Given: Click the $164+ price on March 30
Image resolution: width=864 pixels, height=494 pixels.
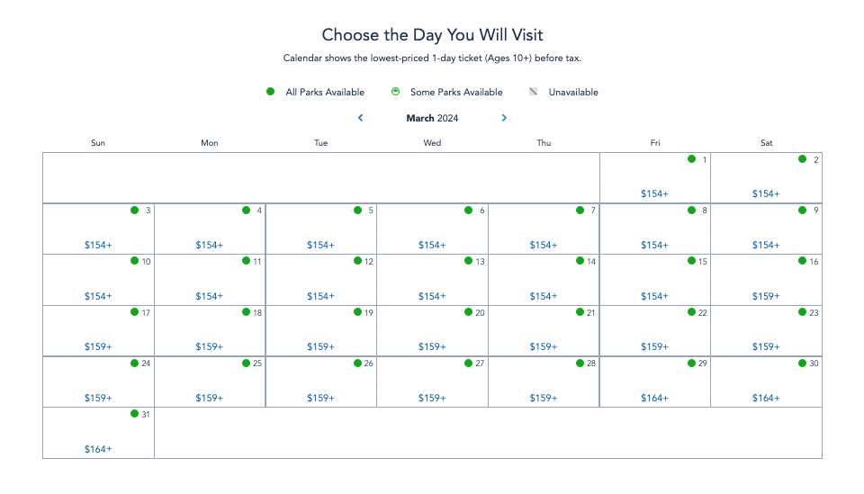Looking at the screenshot, I should point(766,399).
